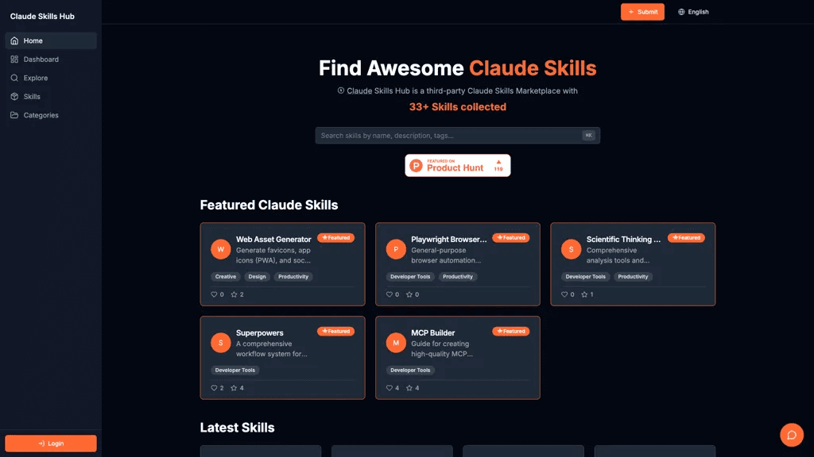Upvote arrow on Product Hunt badge
814x457 pixels.
[498, 162]
